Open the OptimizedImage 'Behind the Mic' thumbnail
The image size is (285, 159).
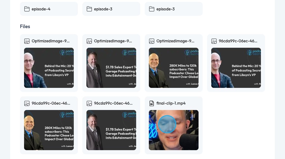pyautogui.click(x=49, y=68)
